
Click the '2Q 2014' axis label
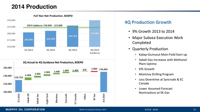51,50
